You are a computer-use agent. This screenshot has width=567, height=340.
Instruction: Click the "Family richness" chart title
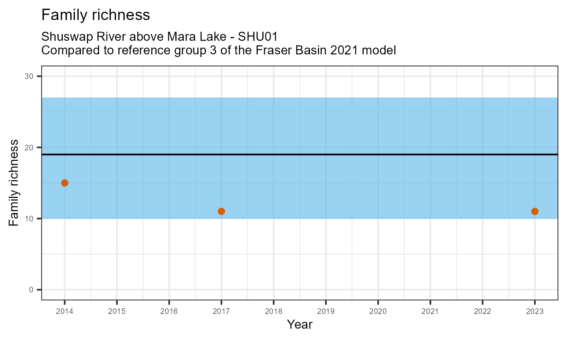[96, 15]
